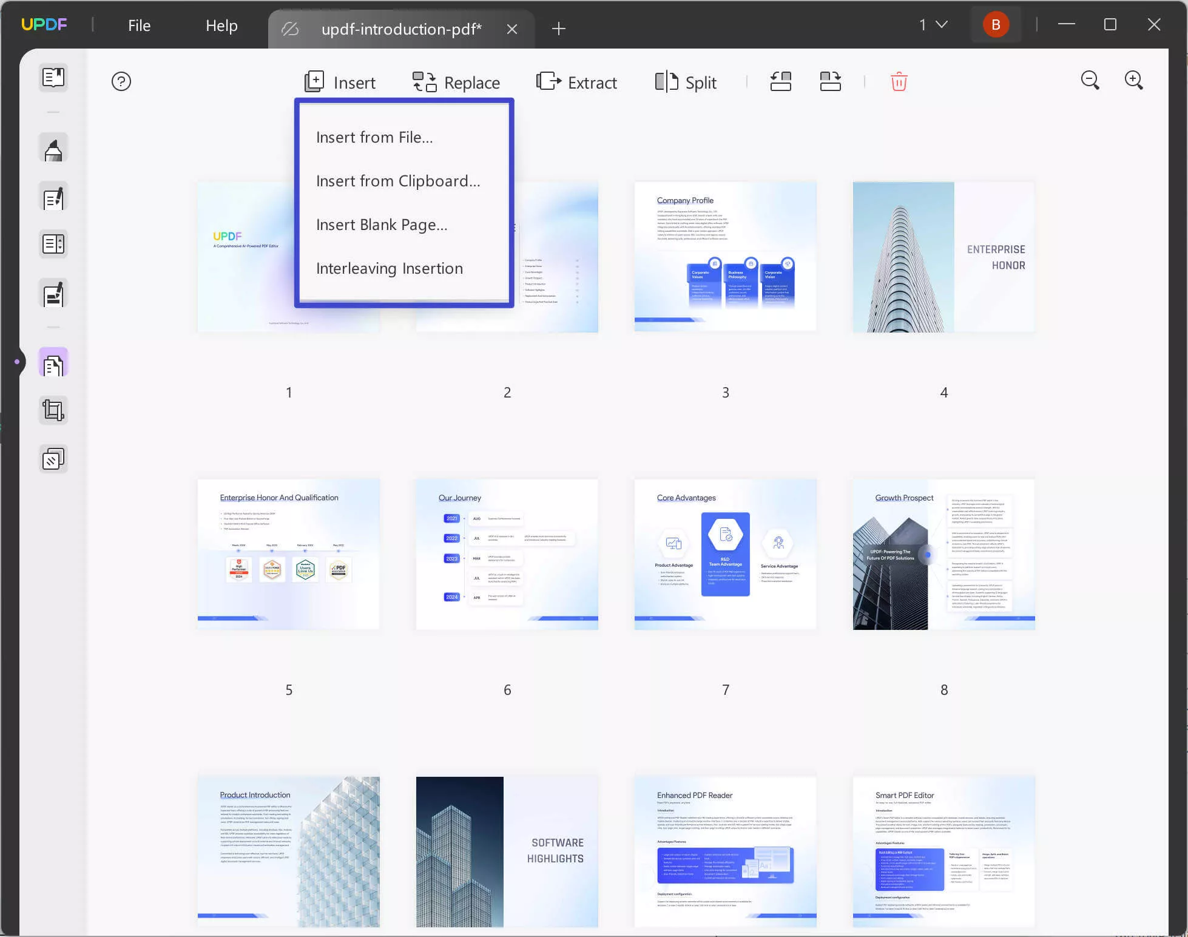Click the delete pages trash icon
This screenshot has width=1188, height=937.
[x=899, y=81]
